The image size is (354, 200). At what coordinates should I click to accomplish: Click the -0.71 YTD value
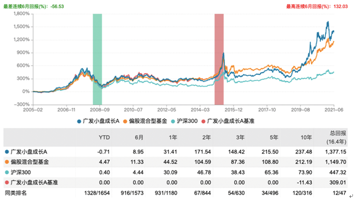[104, 152]
